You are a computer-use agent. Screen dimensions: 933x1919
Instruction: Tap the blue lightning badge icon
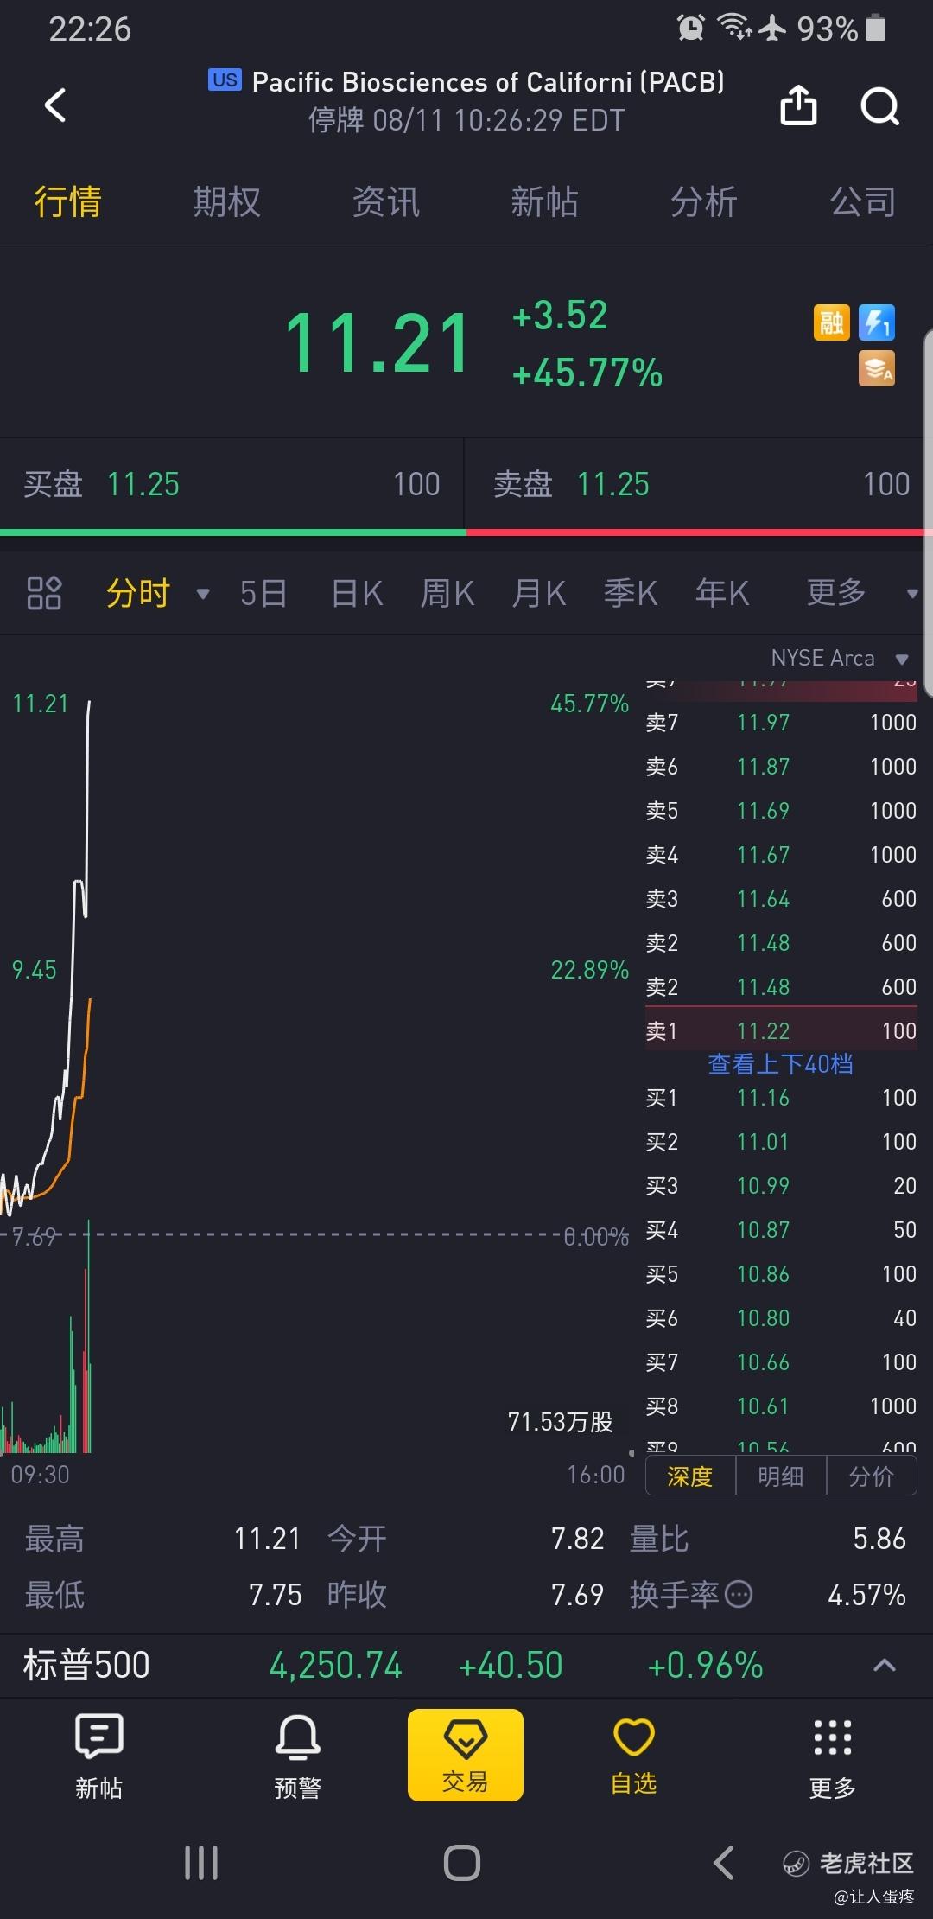pyautogui.click(x=877, y=323)
